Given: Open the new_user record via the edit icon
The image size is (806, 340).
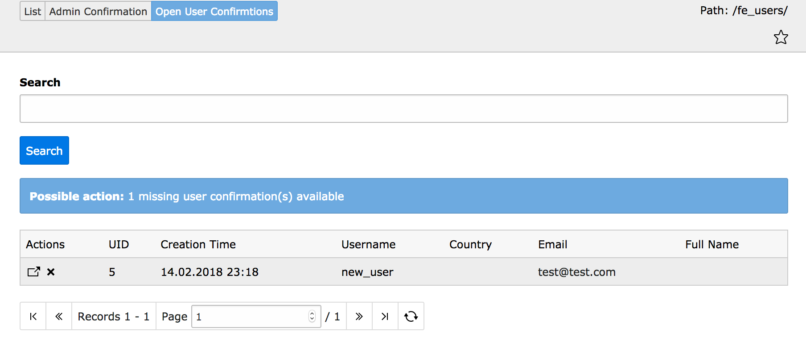Looking at the screenshot, I should click(x=34, y=272).
